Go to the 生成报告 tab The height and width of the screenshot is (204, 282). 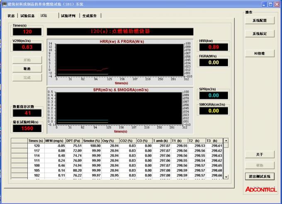[x=90, y=16]
